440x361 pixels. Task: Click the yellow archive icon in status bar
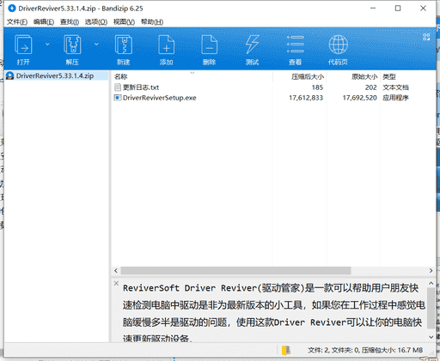pyautogui.click(x=286, y=350)
